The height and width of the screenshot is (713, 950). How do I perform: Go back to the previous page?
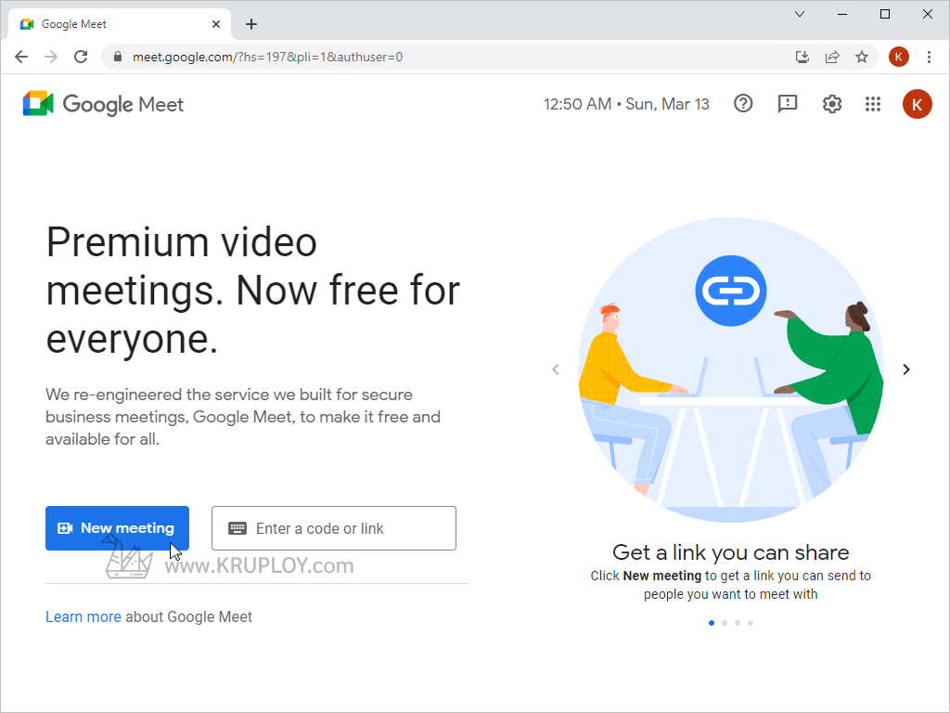tap(21, 57)
